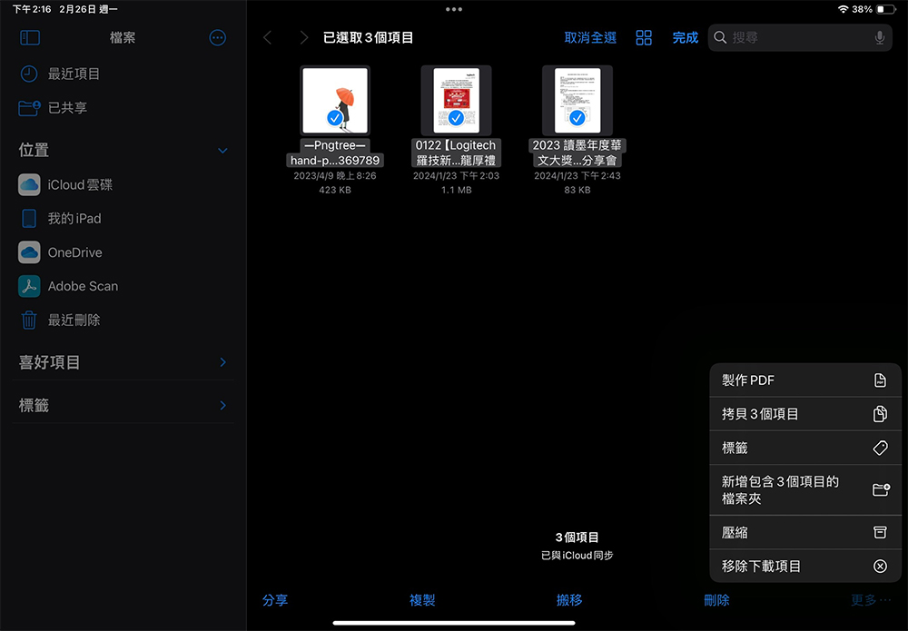Deselect the 0122 Logitech file checkmark
The height and width of the screenshot is (631, 908).
(456, 118)
